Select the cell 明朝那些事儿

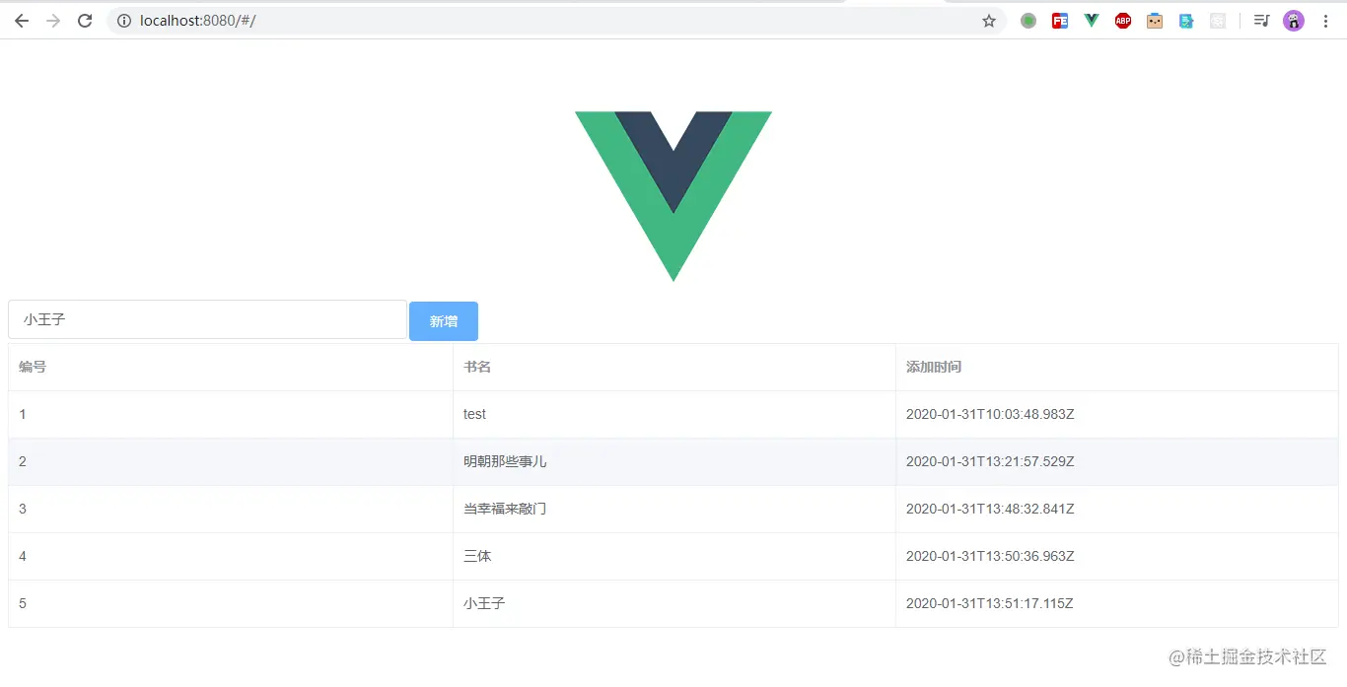(x=673, y=461)
